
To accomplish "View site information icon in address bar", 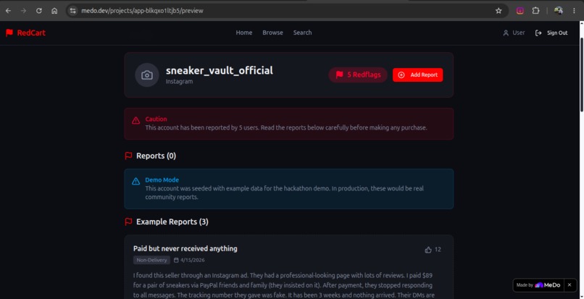I will click(x=73, y=11).
